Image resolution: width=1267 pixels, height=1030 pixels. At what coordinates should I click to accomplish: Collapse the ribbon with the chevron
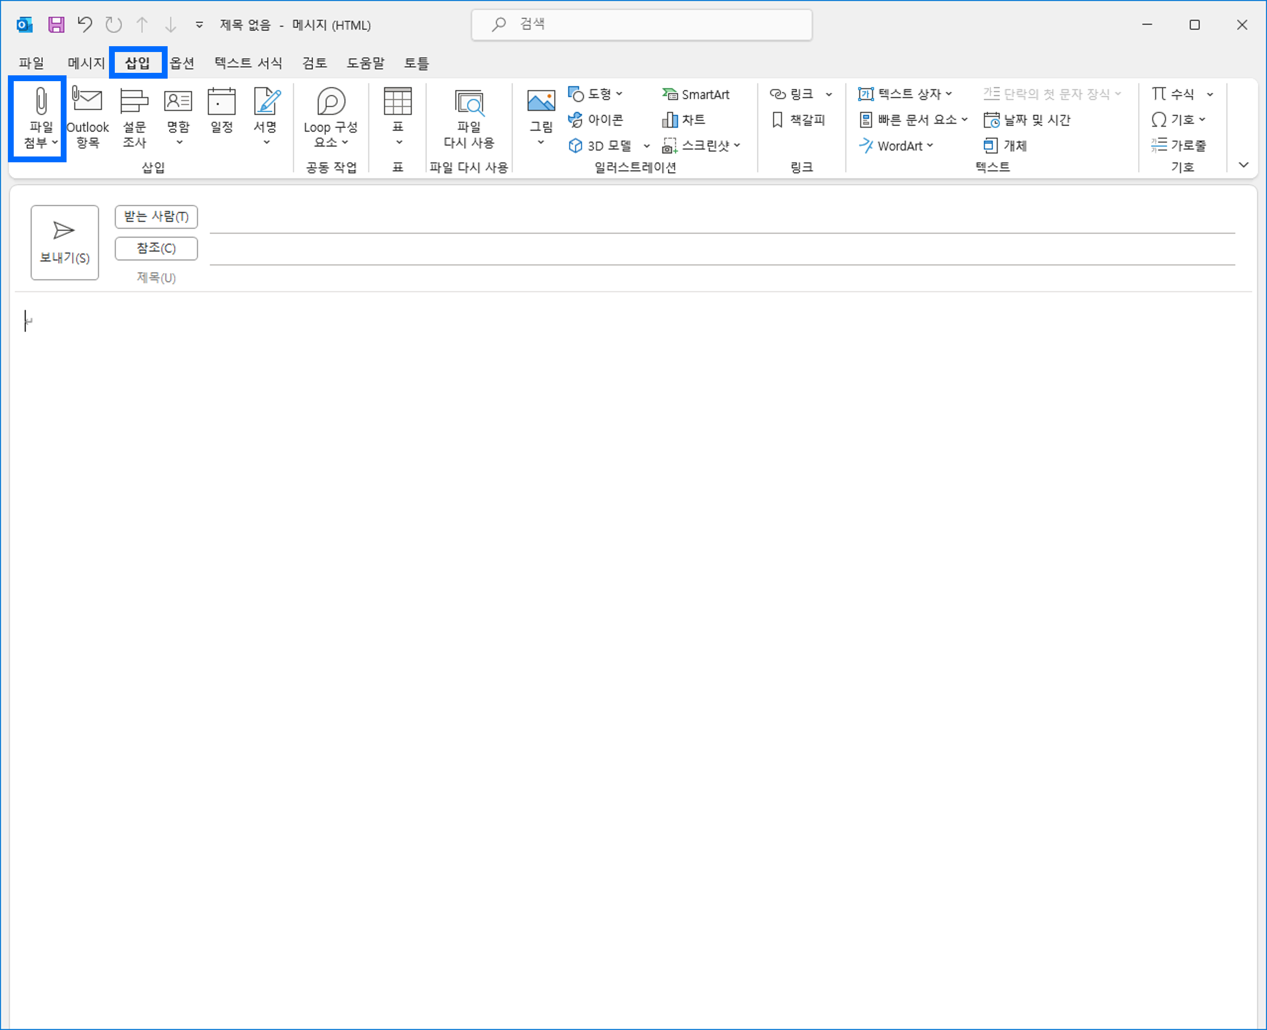(x=1244, y=165)
